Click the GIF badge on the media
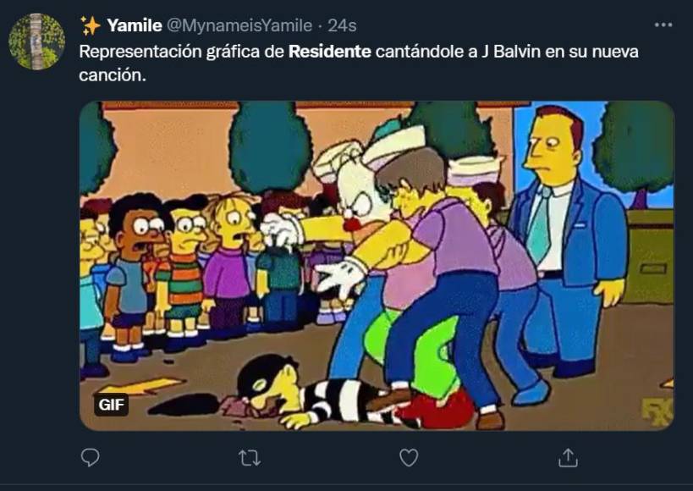 [112, 405]
